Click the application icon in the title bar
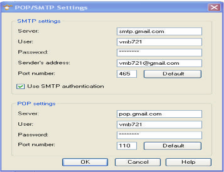This screenshot has height=172, width=224. point(7,7)
